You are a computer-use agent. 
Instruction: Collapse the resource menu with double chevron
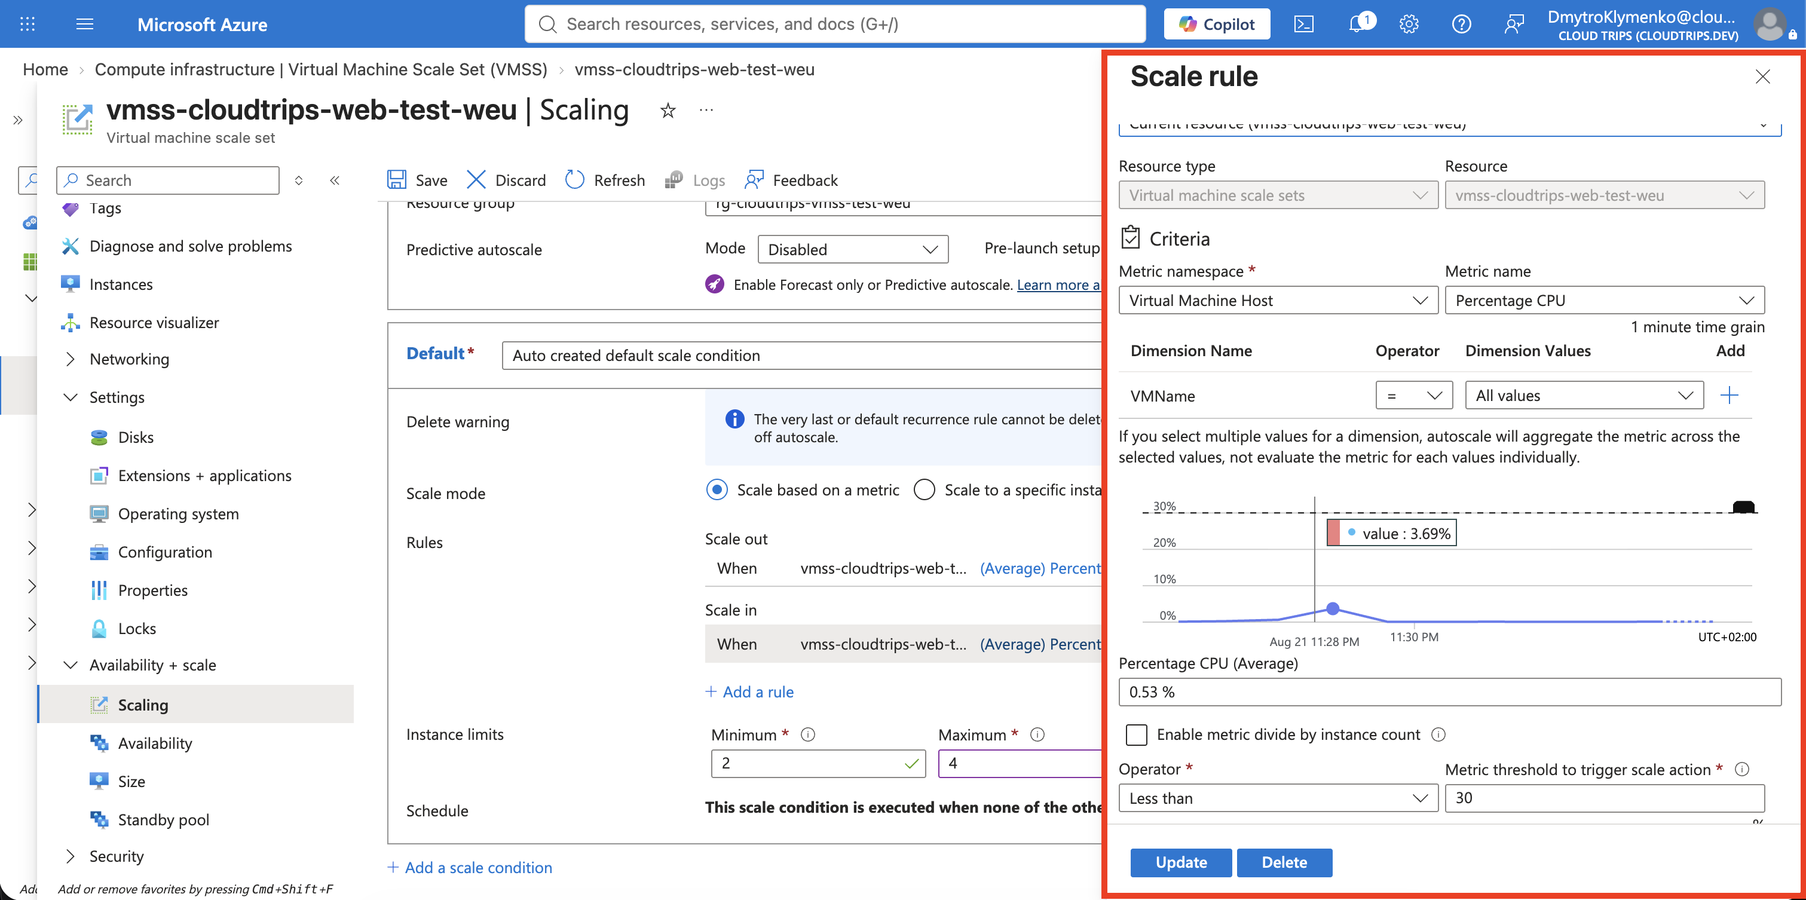pyautogui.click(x=335, y=180)
